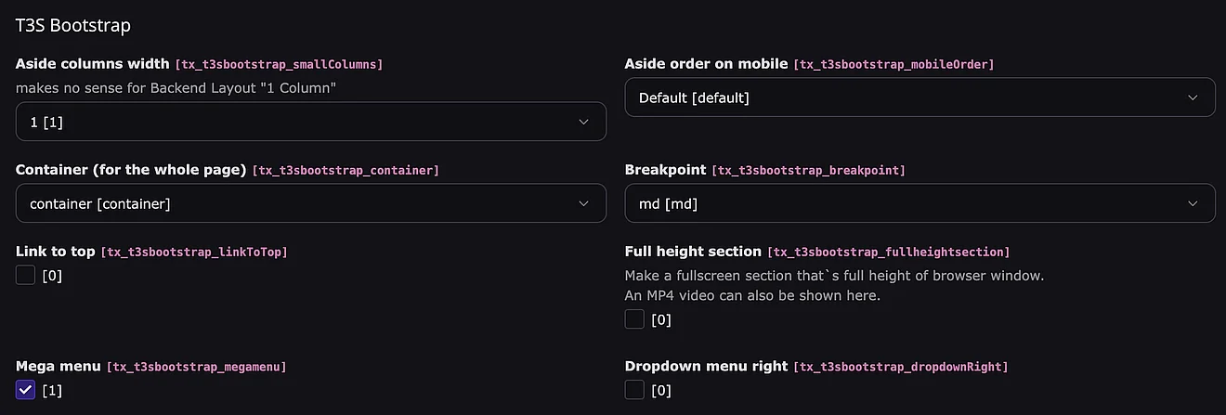
Task: Tick the Full height section checkbox
Action: click(634, 319)
